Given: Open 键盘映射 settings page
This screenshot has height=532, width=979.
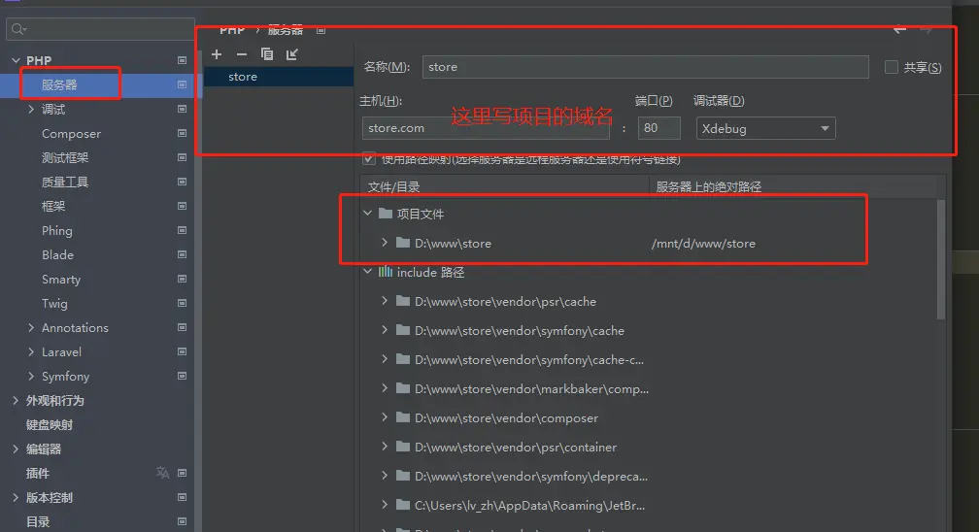Looking at the screenshot, I should 50,424.
